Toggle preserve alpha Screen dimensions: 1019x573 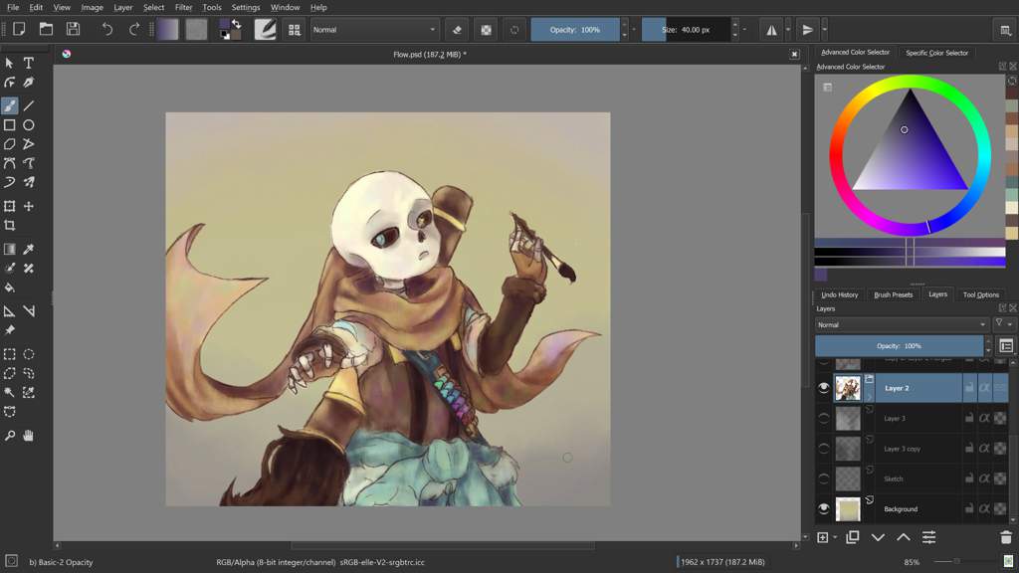point(486,30)
